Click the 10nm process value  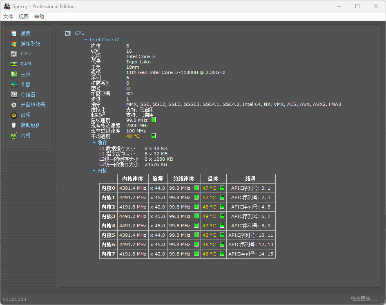(133, 67)
